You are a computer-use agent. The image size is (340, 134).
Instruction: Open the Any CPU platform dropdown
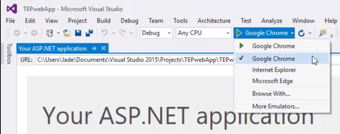pos(203,33)
